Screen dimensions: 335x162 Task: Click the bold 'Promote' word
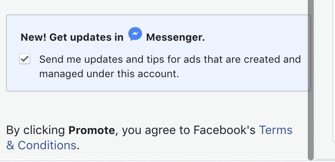click(92, 130)
